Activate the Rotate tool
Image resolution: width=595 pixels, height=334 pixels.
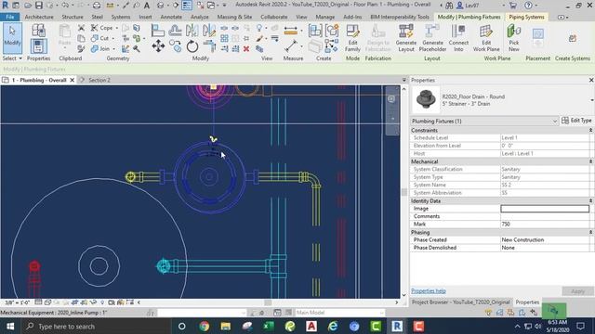(x=192, y=46)
